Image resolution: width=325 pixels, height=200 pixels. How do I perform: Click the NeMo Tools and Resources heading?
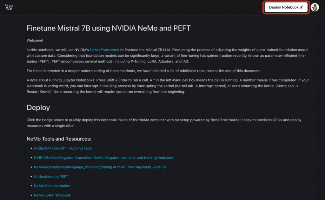pos(59,139)
